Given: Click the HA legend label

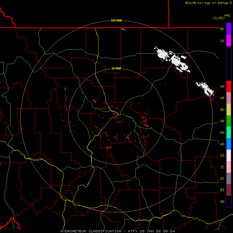Looking at the screenshot, I should [222, 87].
